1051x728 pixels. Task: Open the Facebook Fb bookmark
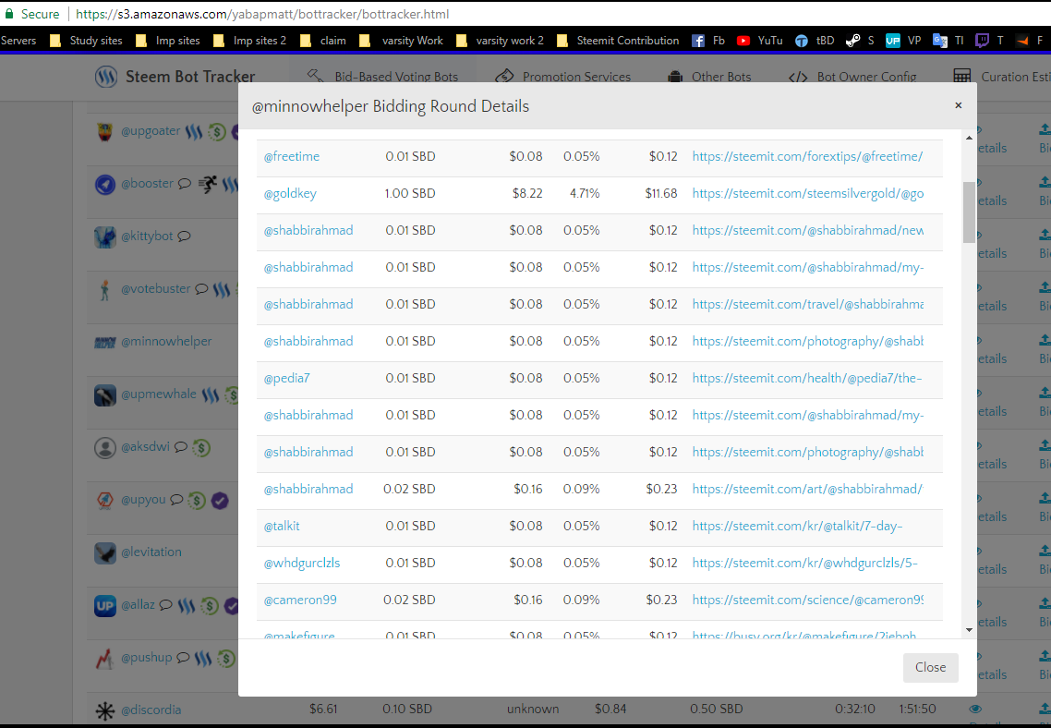[708, 41]
